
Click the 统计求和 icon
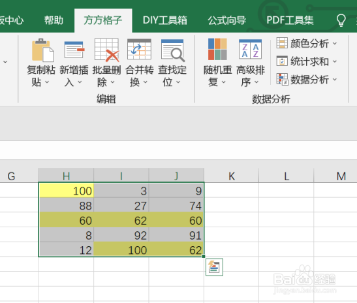pos(282,61)
